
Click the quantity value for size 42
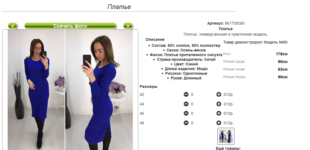(192, 95)
